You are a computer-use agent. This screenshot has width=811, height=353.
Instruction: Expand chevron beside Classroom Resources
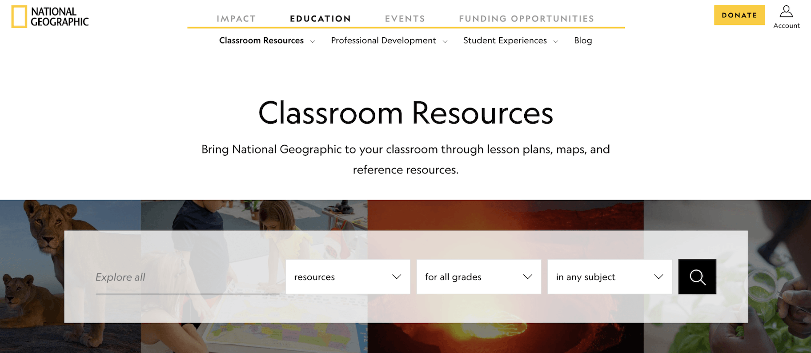point(313,41)
